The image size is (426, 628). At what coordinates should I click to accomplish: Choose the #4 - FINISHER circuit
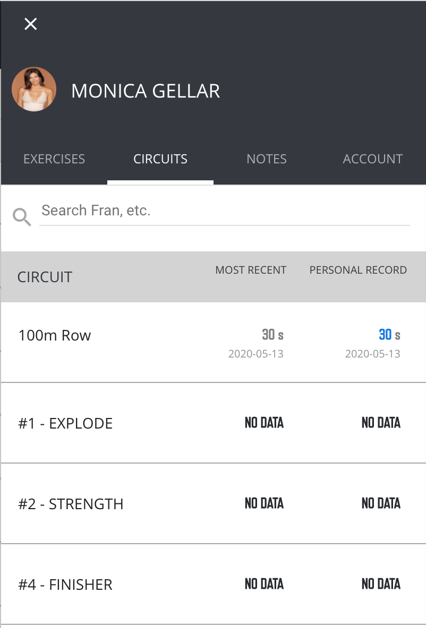pyautogui.click(x=214, y=585)
